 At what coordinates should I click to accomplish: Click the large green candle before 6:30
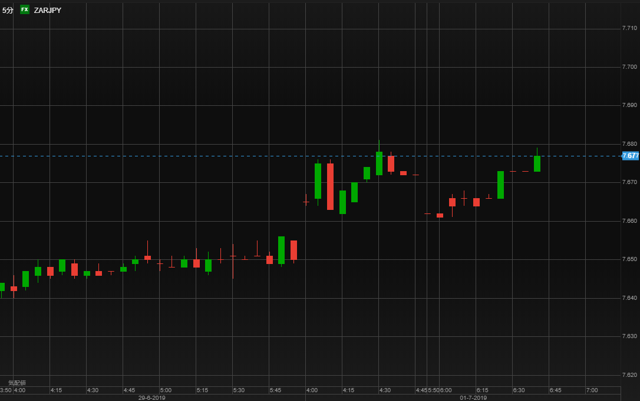500,185
